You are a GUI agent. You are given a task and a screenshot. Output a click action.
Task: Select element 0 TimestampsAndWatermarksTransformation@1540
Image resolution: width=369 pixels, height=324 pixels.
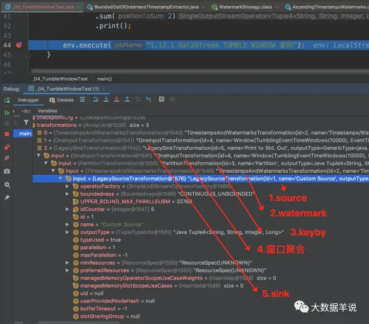pos(201,132)
